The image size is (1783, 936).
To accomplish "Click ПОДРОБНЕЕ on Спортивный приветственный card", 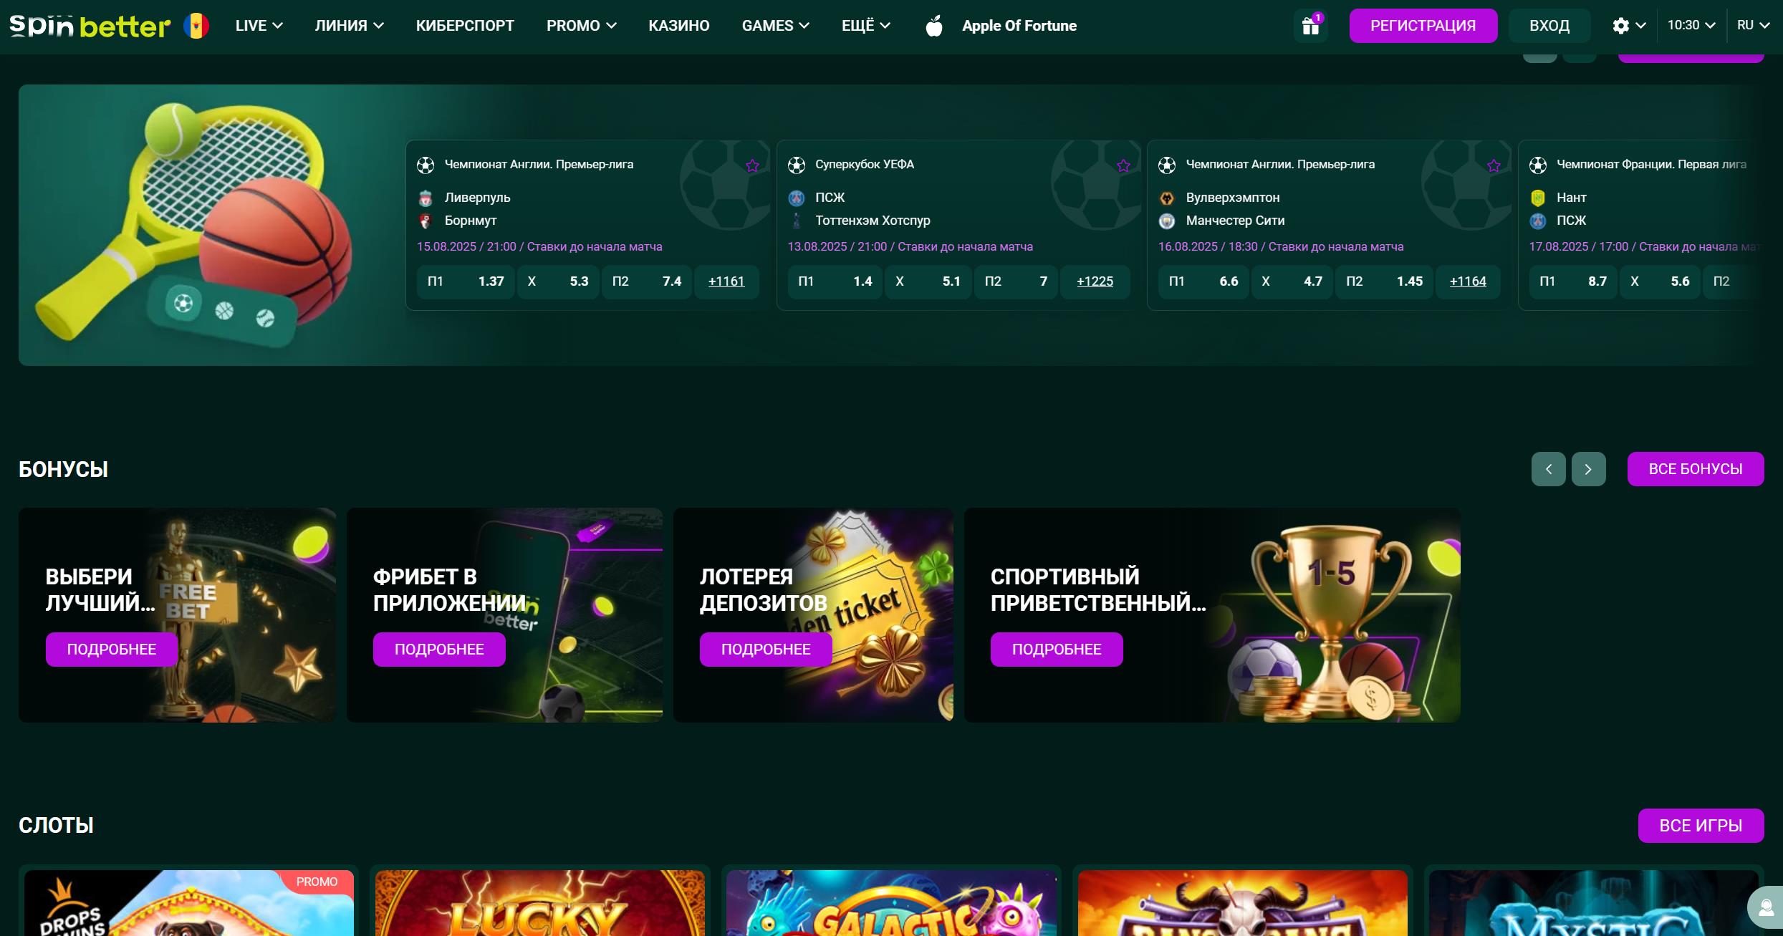I will point(1057,650).
